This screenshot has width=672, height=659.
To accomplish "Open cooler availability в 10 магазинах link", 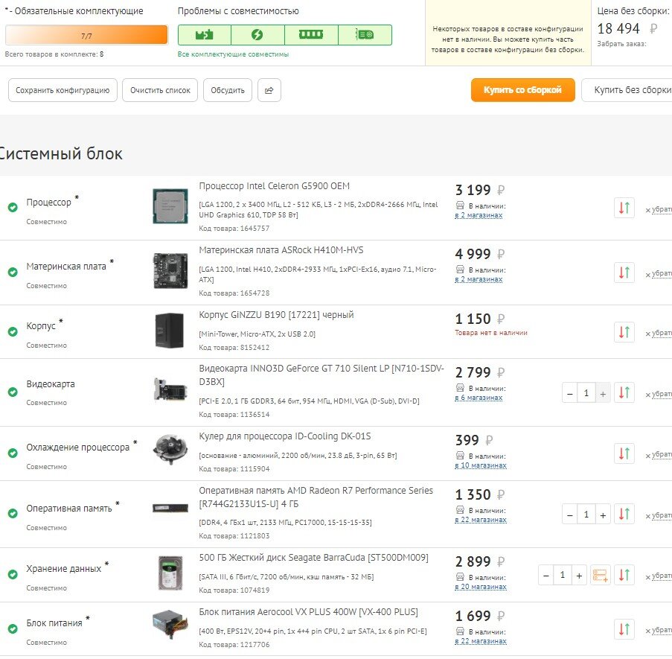I will [481, 465].
